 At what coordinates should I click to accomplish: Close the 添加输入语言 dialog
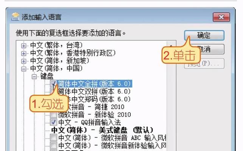tap(221, 17)
